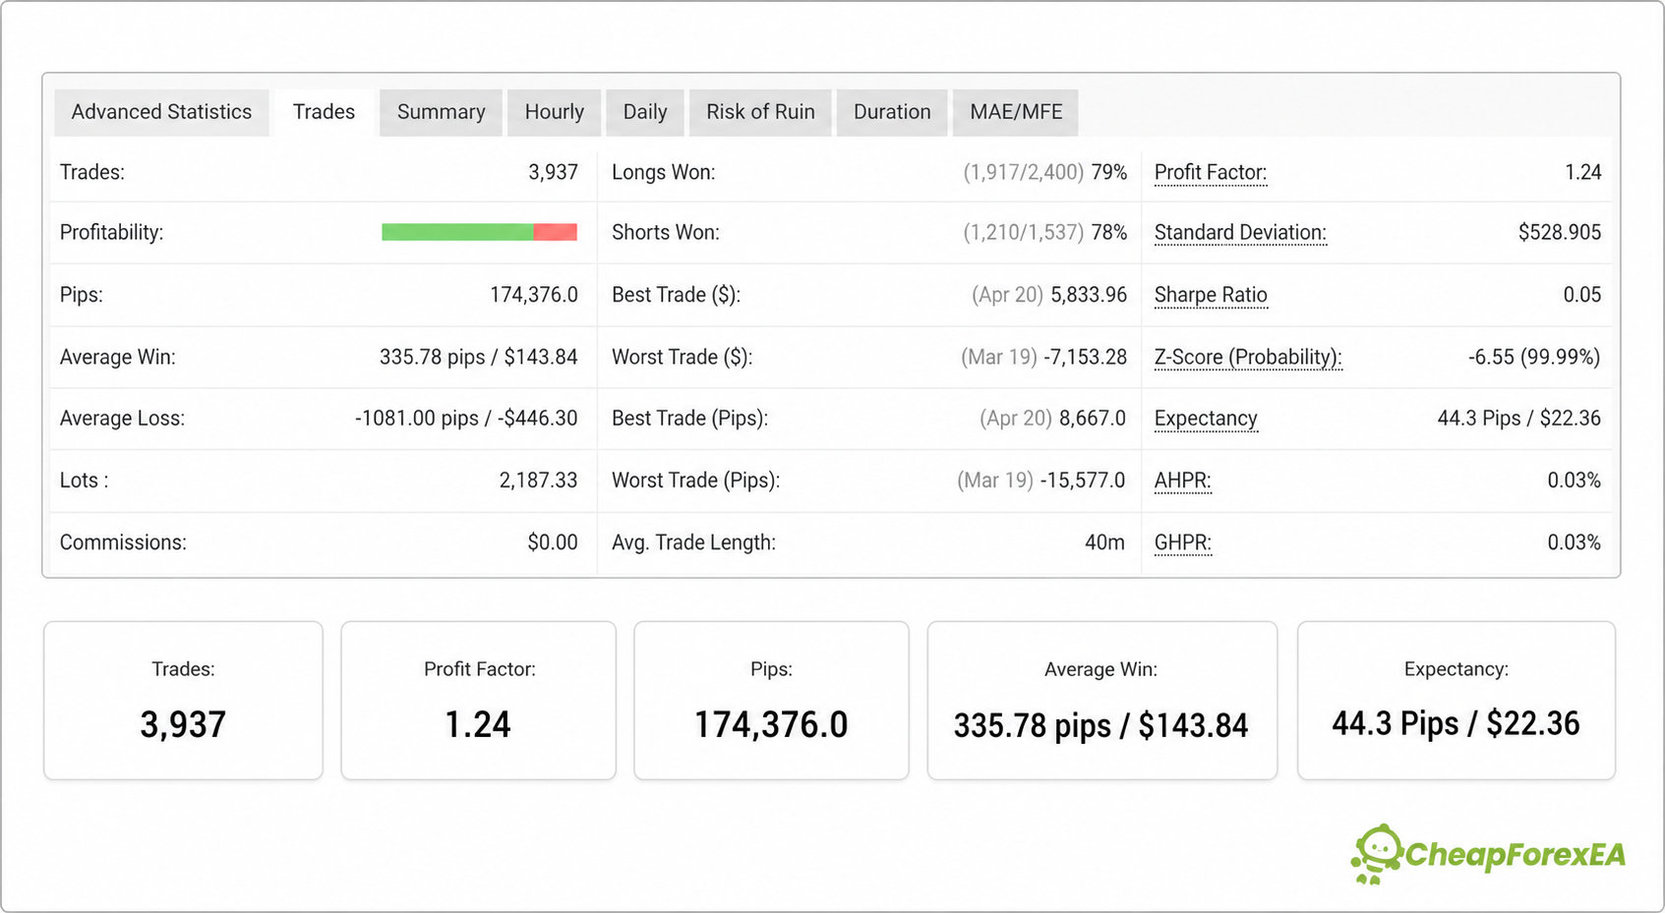The width and height of the screenshot is (1665, 913).
Task: Click the Profit Factor underlined label
Action: pyautogui.click(x=1211, y=173)
